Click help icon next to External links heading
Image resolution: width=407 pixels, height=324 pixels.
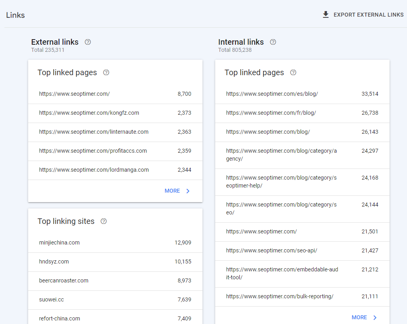click(x=88, y=42)
